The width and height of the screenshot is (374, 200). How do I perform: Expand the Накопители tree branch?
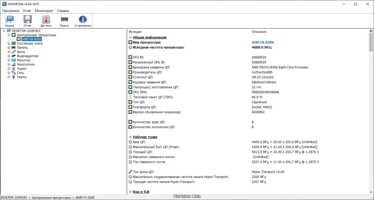click(x=9, y=64)
